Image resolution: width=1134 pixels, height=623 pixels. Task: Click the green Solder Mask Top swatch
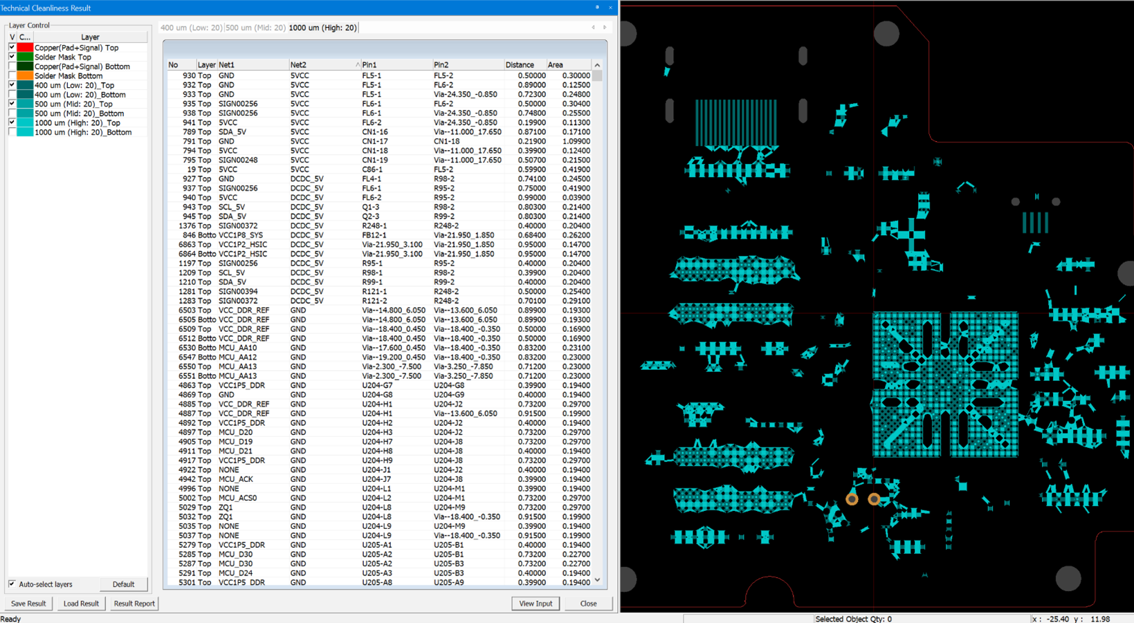pos(25,57)
